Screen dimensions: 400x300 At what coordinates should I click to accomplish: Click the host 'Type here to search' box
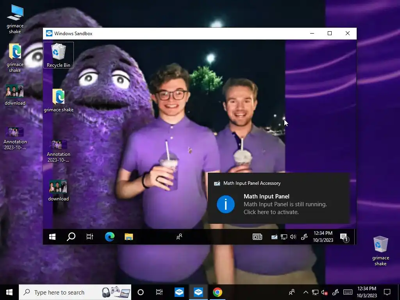click(x=75, y=292)
